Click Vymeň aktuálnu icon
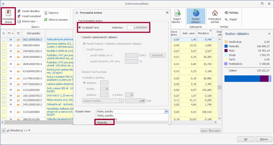Viewport: 274px width, 145px height. tap(19, 11)
